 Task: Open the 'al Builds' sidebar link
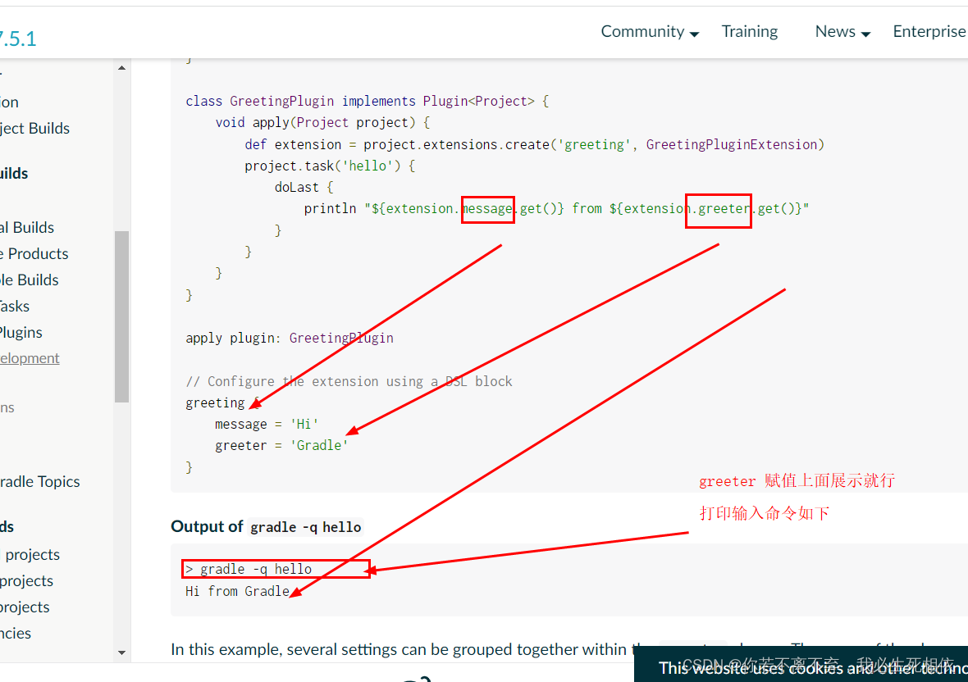[27, 228]
